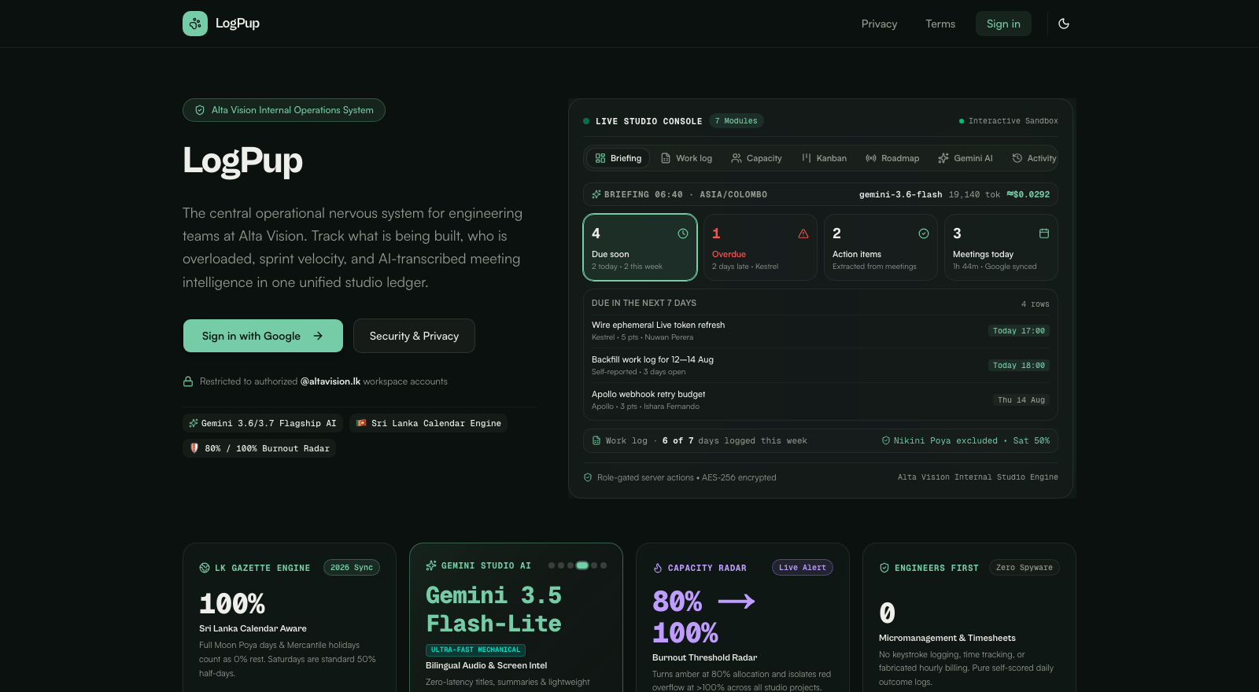The image size is (1259, 692).
Task: Click gemini-3.6-flash model label
Action: coord(900,194)
